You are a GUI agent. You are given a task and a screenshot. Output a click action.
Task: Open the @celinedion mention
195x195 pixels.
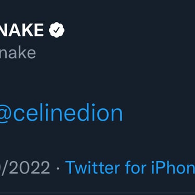coord(61,113)
